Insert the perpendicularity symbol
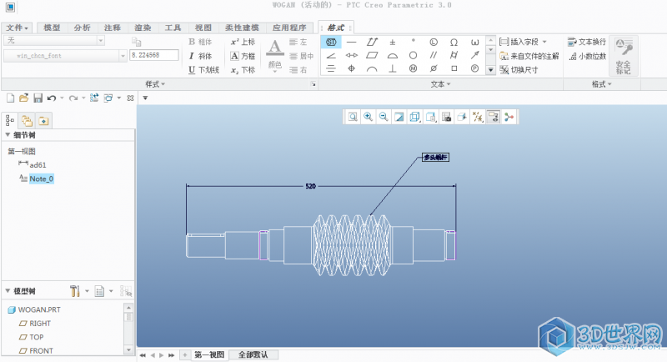Screen dimensions: 667x362 click(x=392, y=68)
